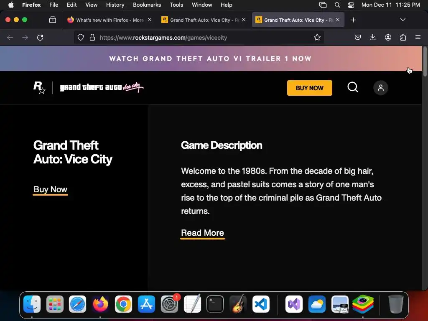
Task: Open the History menu
Action: [115, 5]
